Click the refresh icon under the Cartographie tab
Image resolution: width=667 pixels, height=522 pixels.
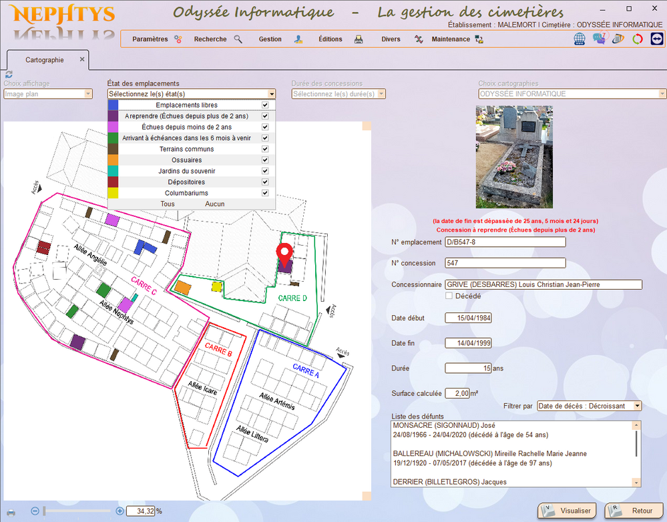pyautogui.click(x=9, y=75)
